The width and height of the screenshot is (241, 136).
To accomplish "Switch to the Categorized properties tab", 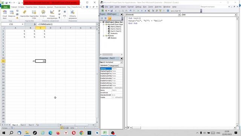I will tap(113, 65).
